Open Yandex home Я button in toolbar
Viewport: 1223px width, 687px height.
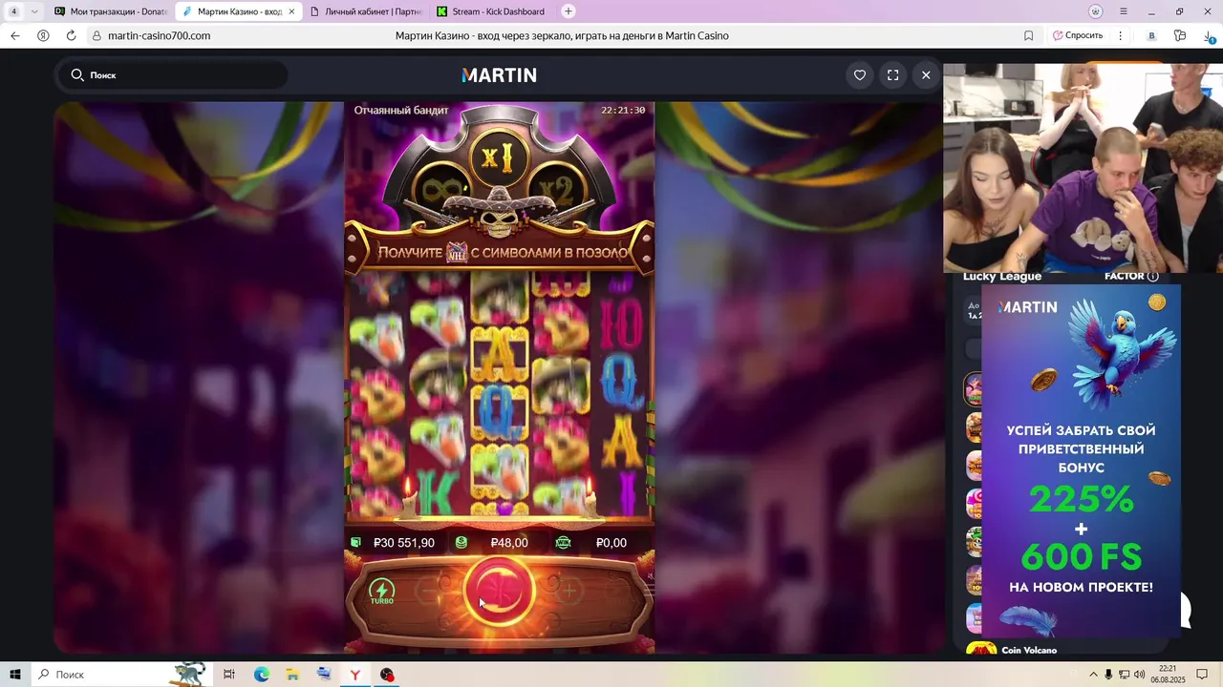point(43,35)
